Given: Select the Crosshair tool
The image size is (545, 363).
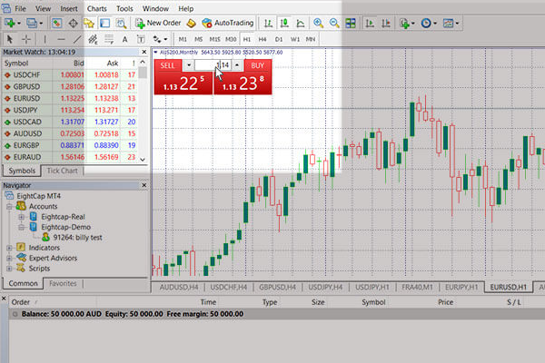Looking at the screenshot, I should 26,40.
